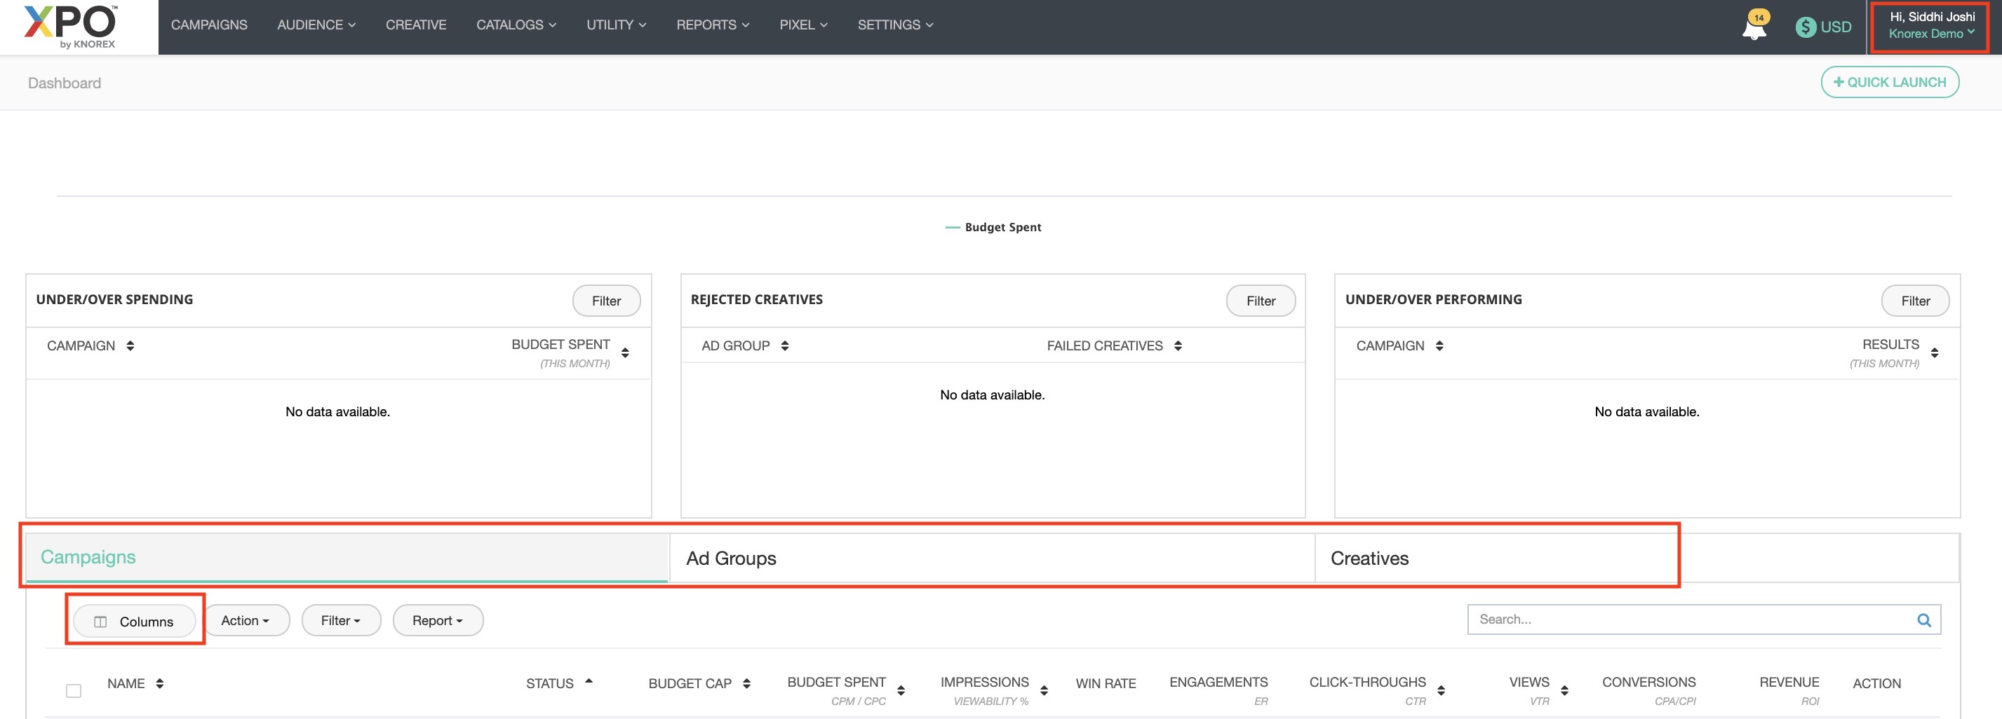This screenshot has height=719, width=2002.
Task: Go to Creative in top navigation
Action: pos(416,25)
